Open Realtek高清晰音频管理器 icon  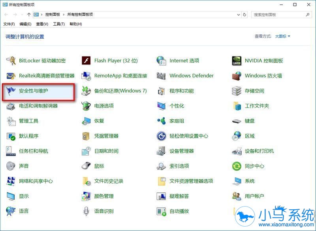(11, 76)
